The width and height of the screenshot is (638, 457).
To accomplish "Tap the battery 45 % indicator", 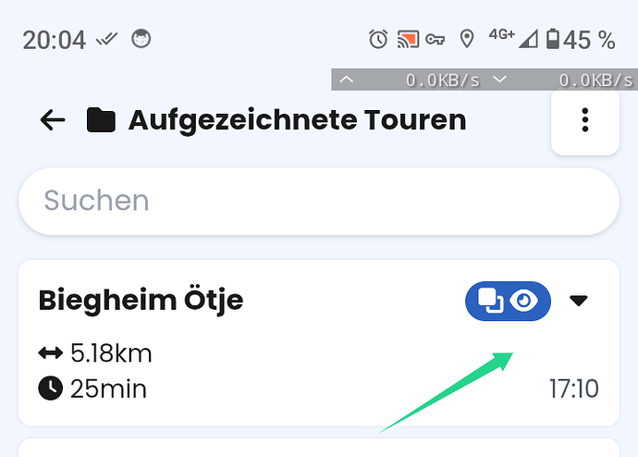I will [x=581, y=40].
